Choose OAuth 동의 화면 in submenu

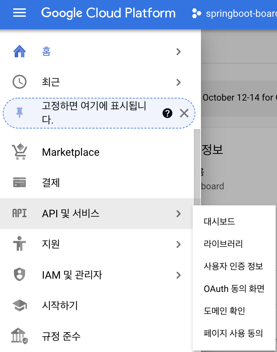[x=234, y=288]
